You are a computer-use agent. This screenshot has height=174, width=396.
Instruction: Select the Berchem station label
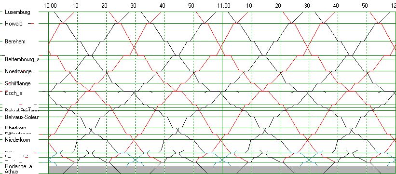click(15, 41)
